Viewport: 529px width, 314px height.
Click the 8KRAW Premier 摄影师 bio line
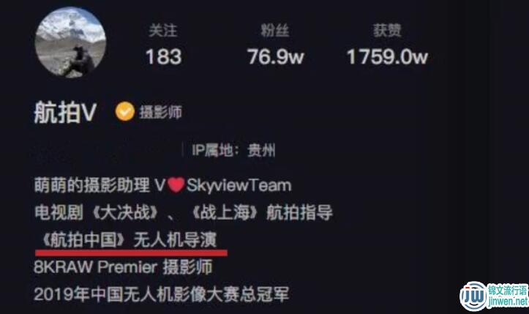coord(123,267)
